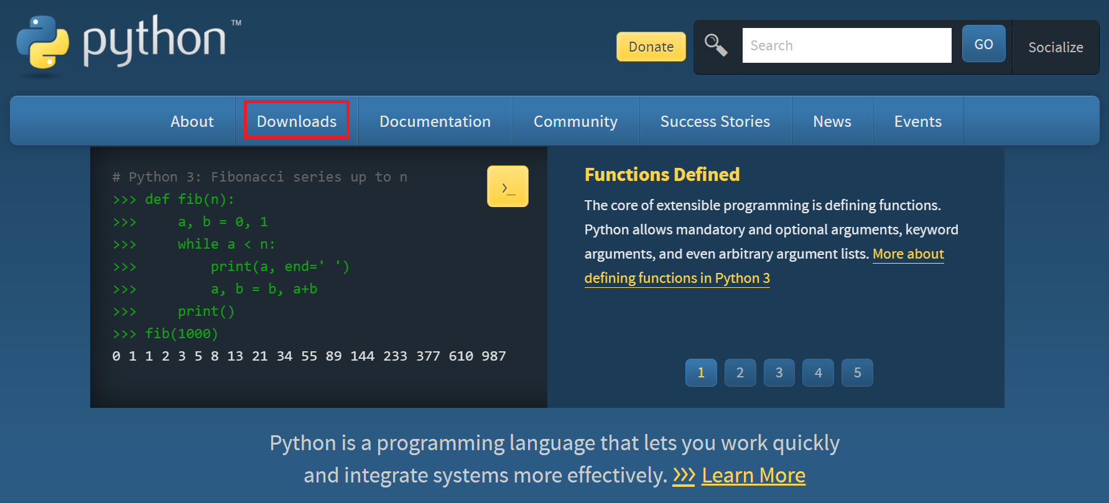The image size is (1109, 503).
Task: Show slide 5 of the code carousel
Action: (857, 372)
